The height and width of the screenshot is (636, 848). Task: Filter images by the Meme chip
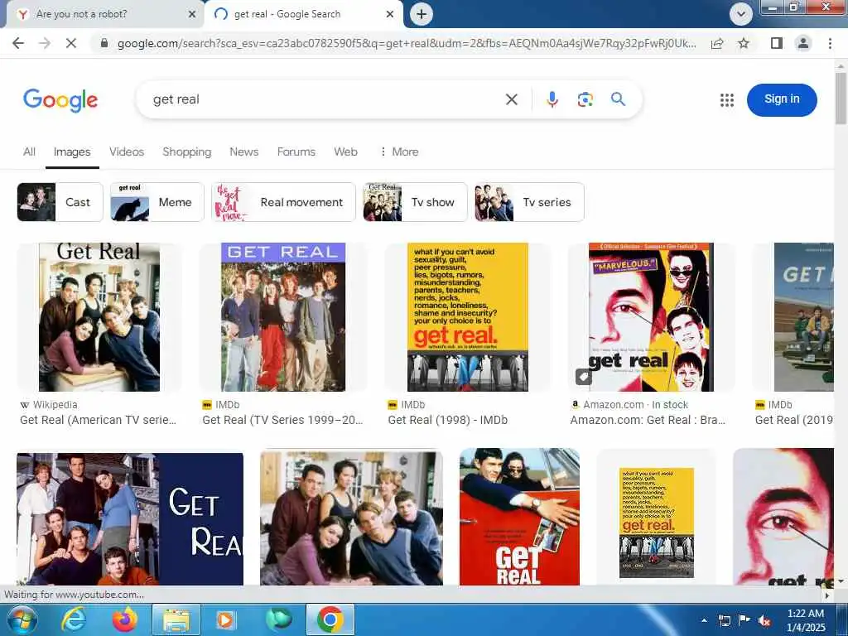(157, 202)
